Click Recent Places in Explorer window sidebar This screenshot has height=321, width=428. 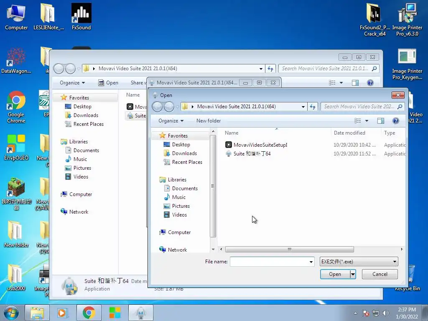tap(84, 124)
